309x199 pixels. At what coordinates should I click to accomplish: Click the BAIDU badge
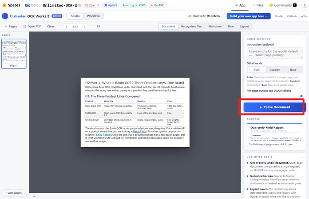pos(57,16)
